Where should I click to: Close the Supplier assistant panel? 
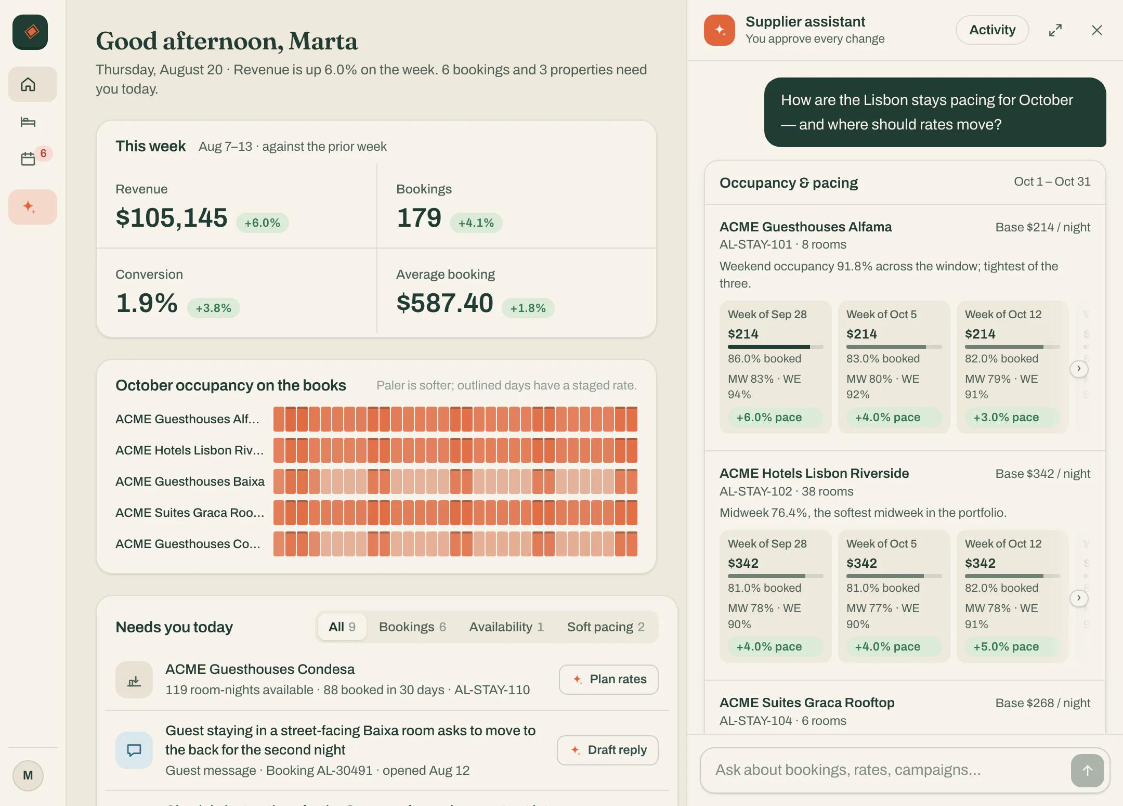[x=1097, y=30]
